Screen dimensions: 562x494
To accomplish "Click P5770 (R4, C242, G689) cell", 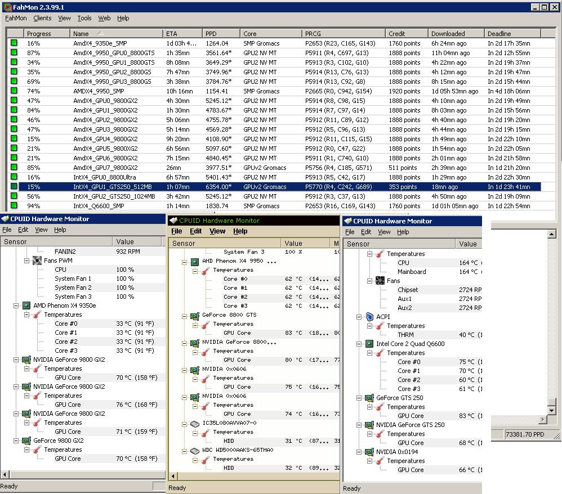I will tap(338, 187).
